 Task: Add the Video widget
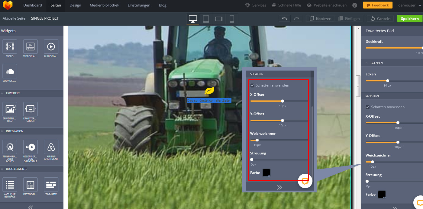point(10,47)
